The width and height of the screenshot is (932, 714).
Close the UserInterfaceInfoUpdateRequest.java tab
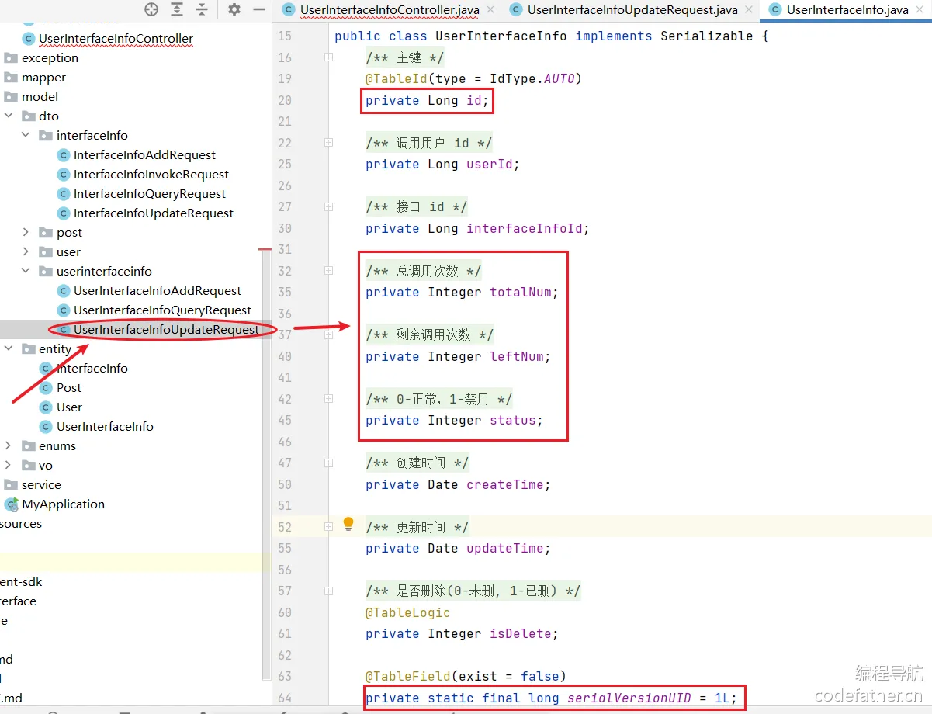coord(748,10)
